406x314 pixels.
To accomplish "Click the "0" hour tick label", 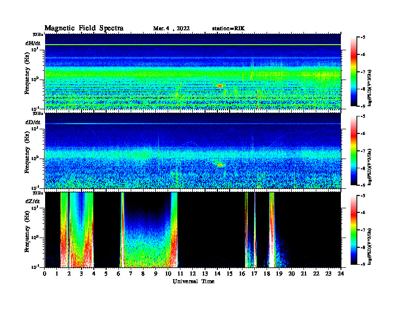I will (x=45, y=273).
